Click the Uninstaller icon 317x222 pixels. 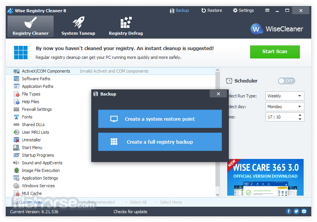click(x=16, y=140)
